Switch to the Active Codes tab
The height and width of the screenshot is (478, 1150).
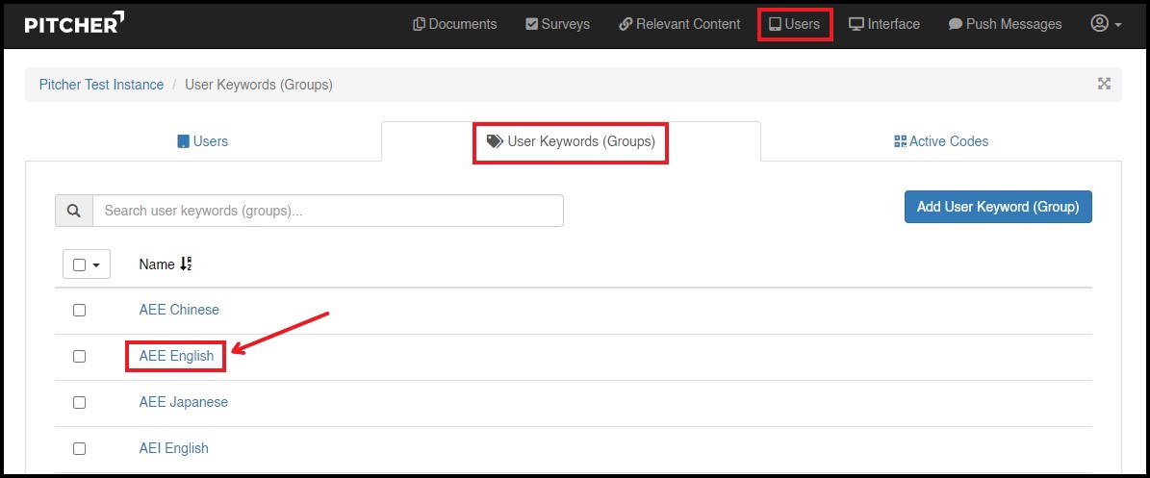[940, 141]
